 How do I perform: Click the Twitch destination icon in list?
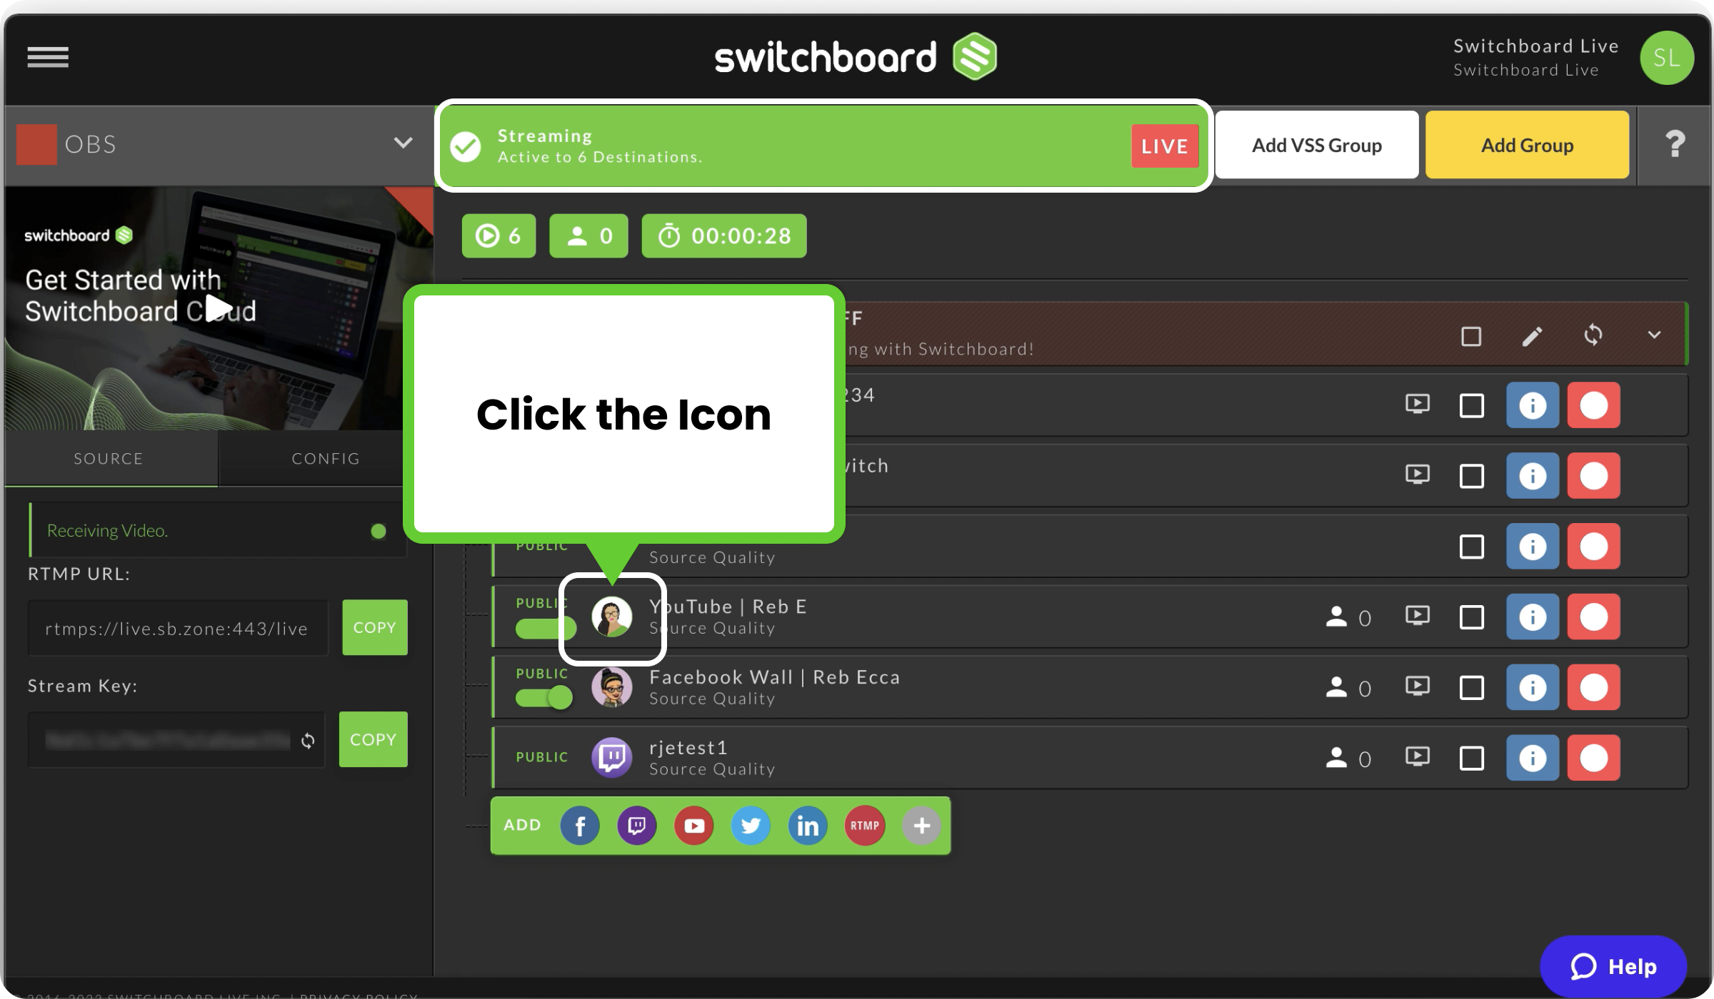[612, 755]
